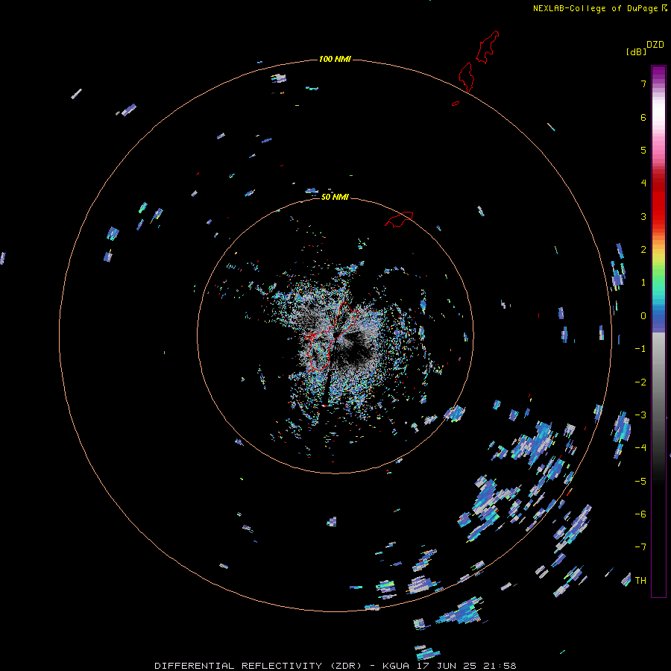Click the KGUA station identifier in caption
The width and height of the screenshot is (671, 671).
tap(395, 666)
